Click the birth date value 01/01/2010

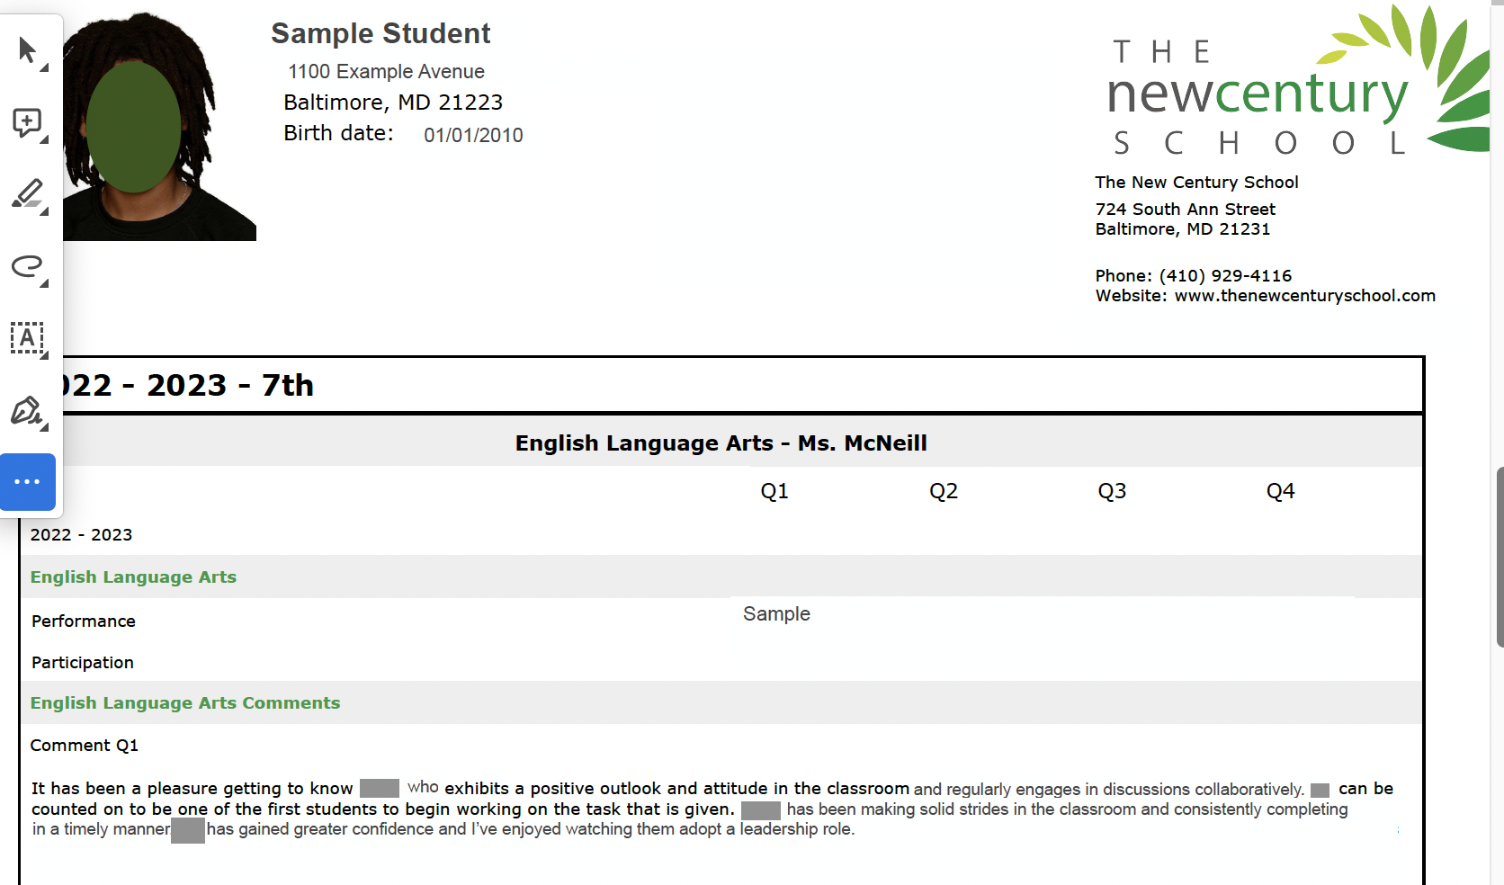473,136
